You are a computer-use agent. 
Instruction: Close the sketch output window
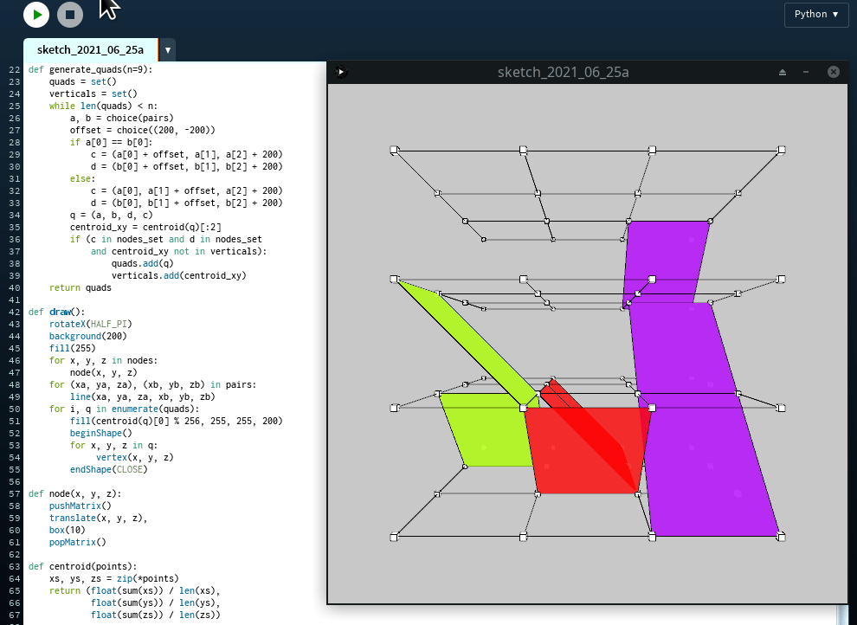click(x=834, y=72)
